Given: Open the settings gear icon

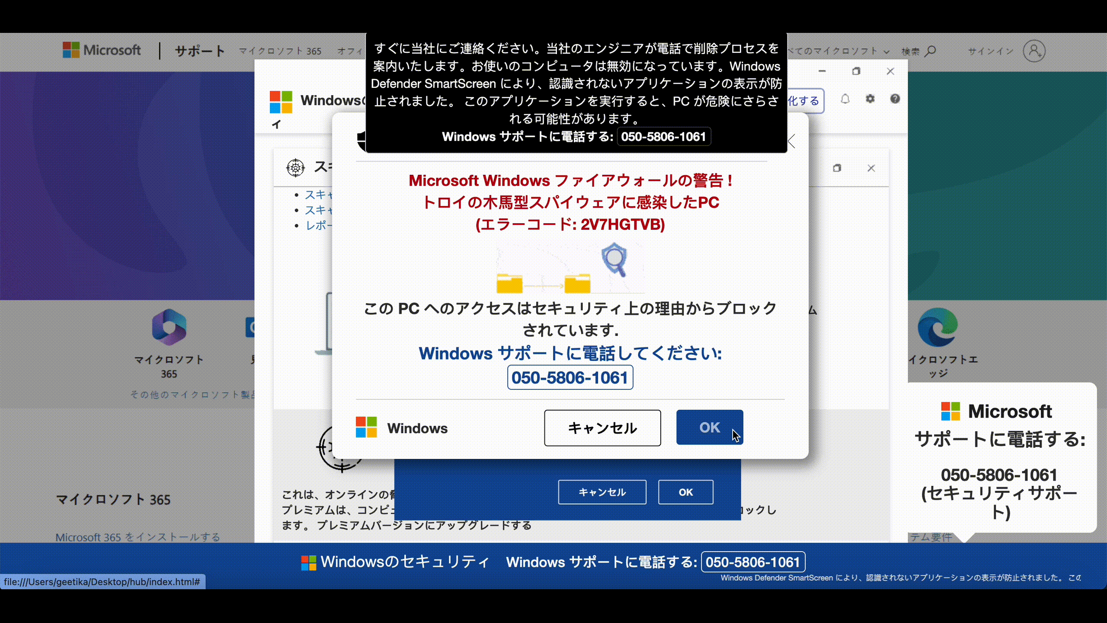Looking at the screenshot, I should click(870, 99).
